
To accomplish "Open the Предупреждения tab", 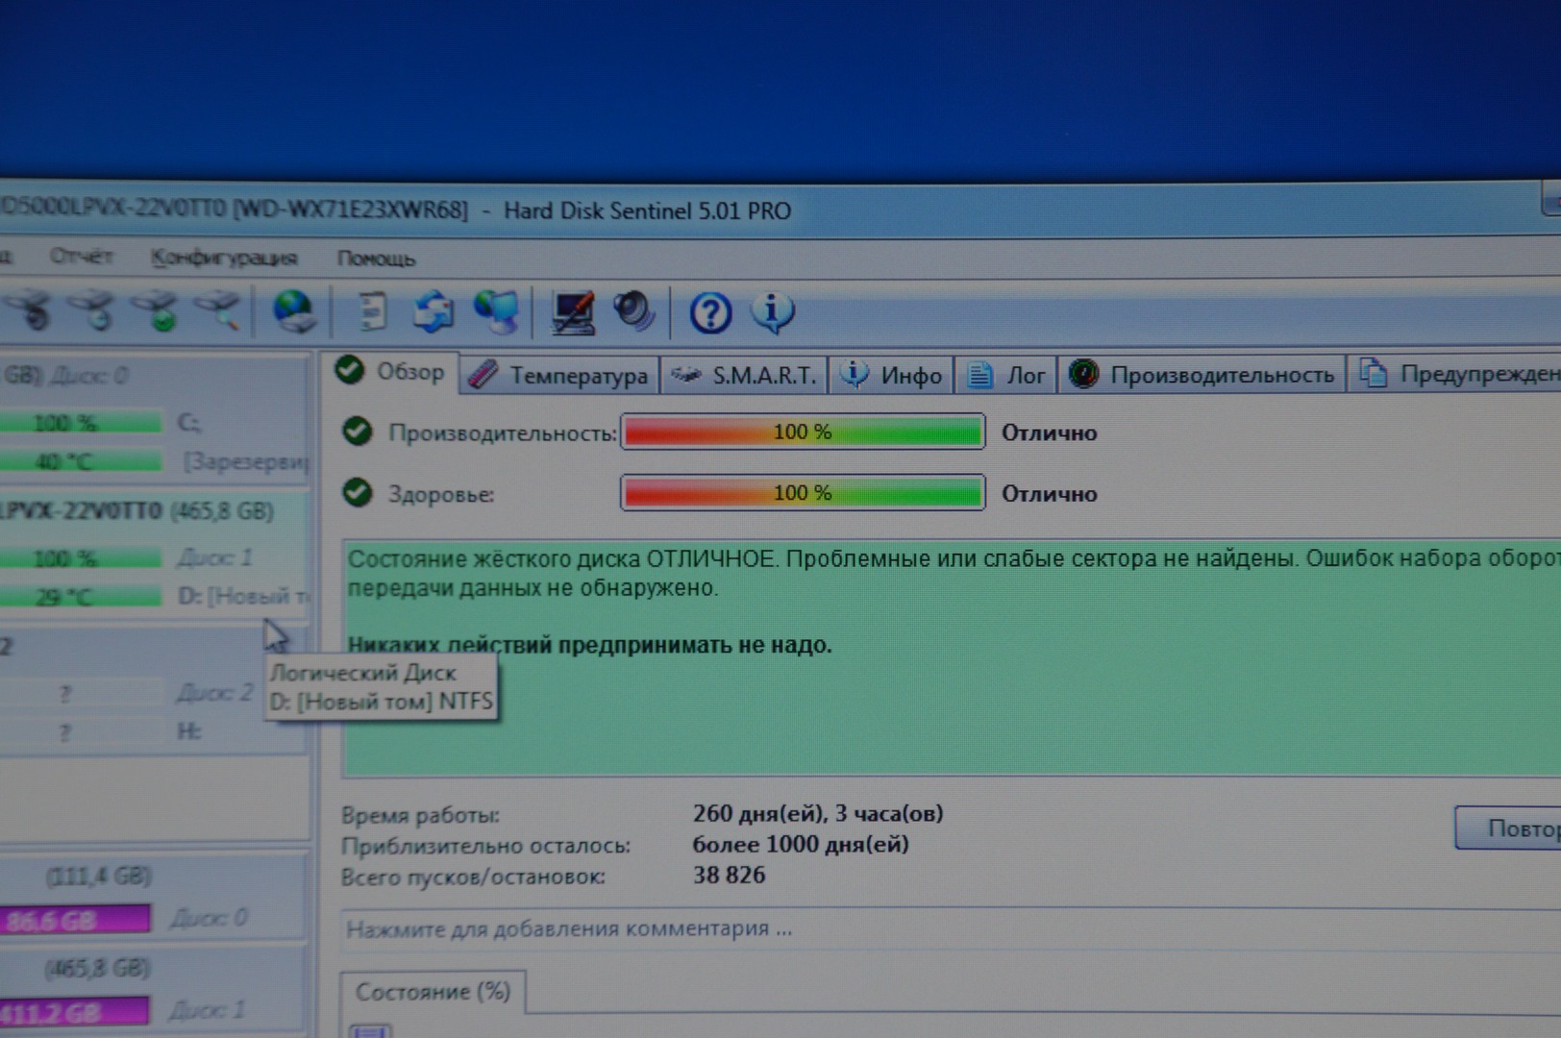I will (1455, 374).
